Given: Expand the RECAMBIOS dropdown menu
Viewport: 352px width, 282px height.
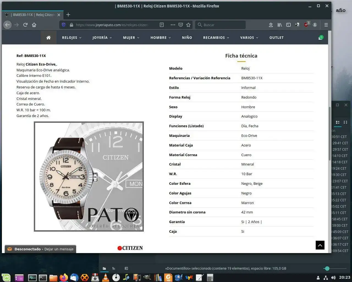Looking at the screenshot, I should 216,38.
